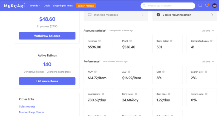The height and width of the screenshot is (116, 219).
Task: Click the Mercari logo
Action: coord(15,6)
